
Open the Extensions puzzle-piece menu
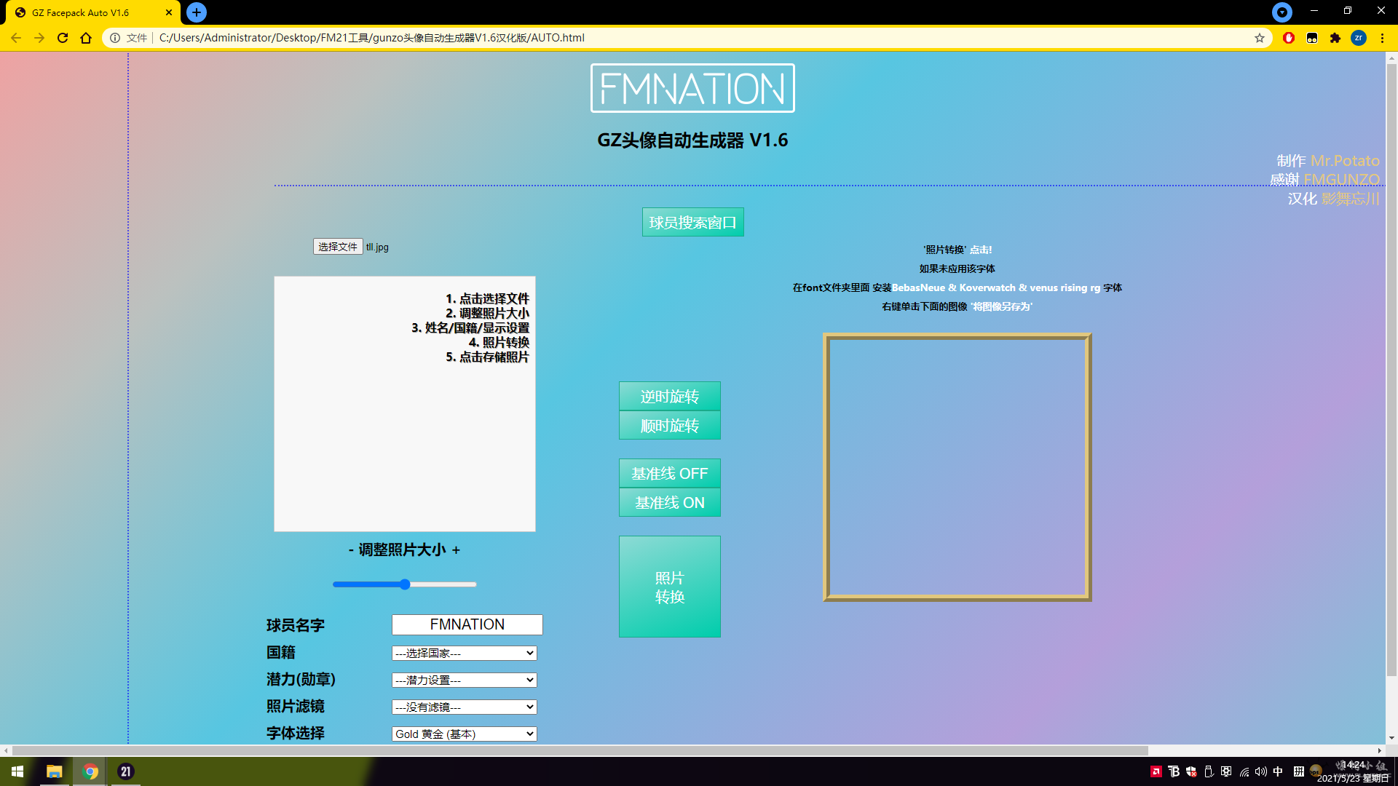pos(1335,38)
